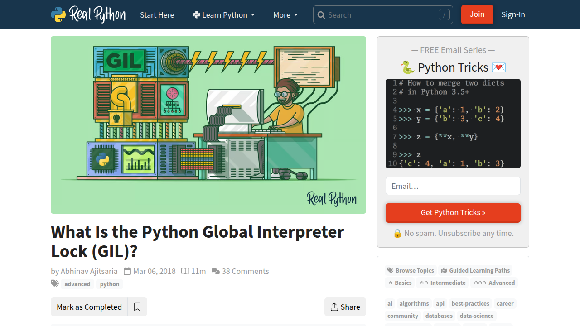The width and height of the screenshot is (580, 326).
Task: Focus the Search input field
Action: click(383, 15)
